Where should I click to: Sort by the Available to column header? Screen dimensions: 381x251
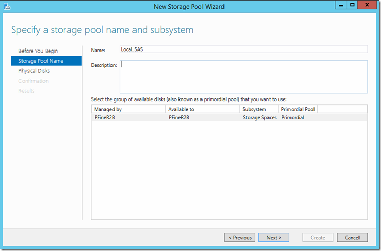click(x=202, y=109)
